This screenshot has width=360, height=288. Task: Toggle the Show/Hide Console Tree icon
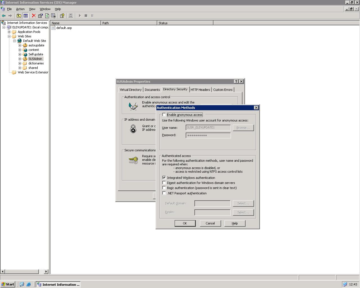(25, 16)
